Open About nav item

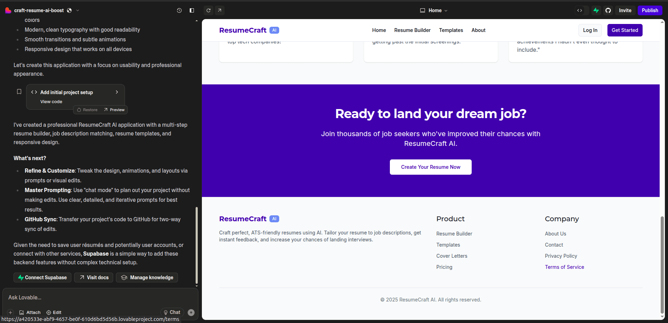[478, 30]
